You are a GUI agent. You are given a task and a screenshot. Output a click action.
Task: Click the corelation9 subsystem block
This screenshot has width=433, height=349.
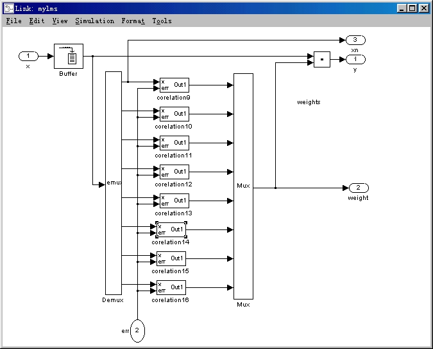[x=174, y=85]
